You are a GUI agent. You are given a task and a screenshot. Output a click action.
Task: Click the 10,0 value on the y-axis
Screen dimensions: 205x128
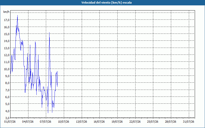click(7, 69)
